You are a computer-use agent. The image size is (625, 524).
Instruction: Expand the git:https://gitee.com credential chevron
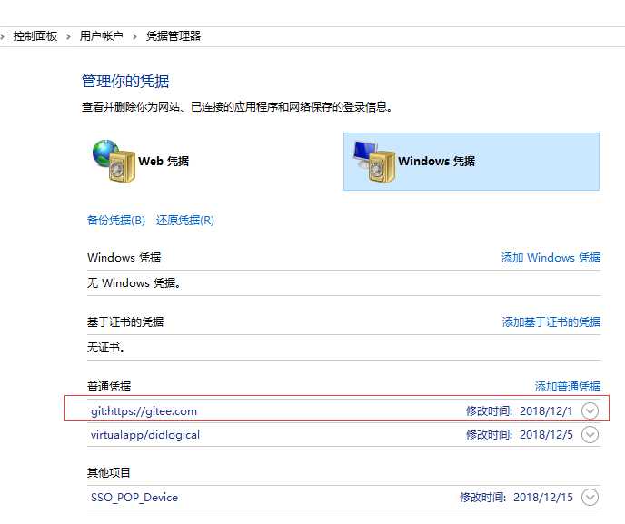(x=590, y=410)
